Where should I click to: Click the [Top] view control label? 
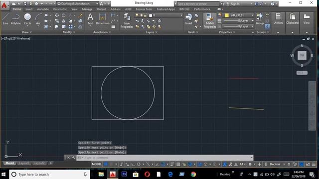coord(8,38)
